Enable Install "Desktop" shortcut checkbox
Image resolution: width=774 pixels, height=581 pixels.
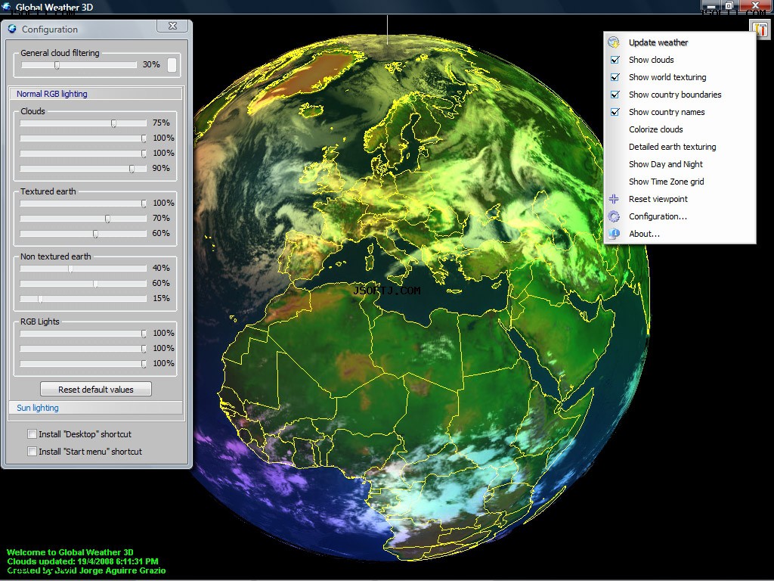[x=32, y=434]
